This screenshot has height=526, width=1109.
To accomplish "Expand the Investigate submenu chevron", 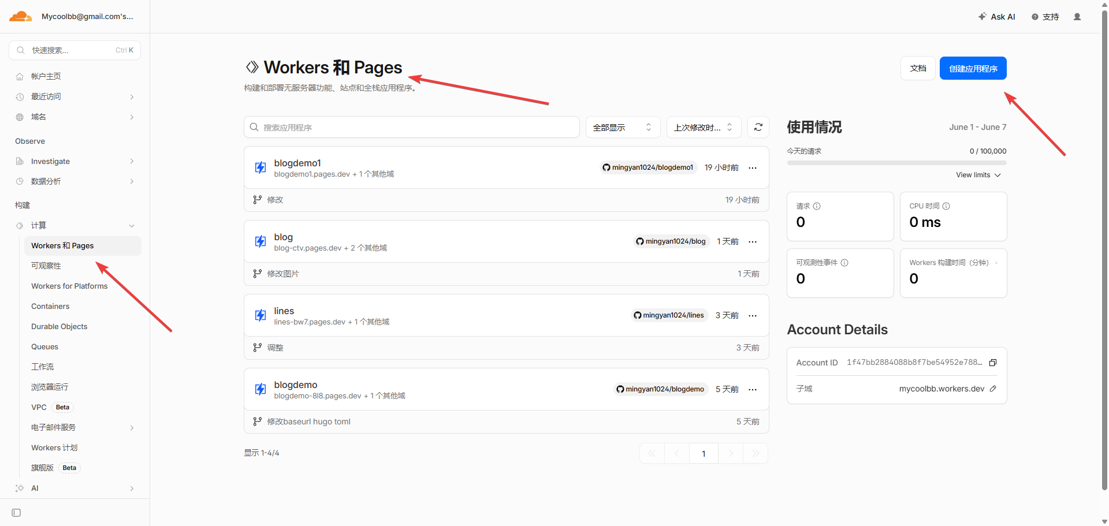I will pos(132,161).
